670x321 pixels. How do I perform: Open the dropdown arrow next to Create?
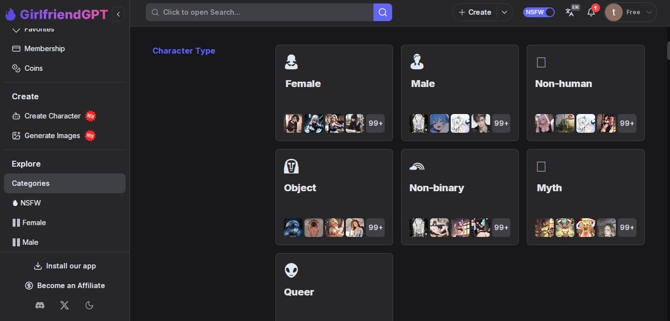coord(504,12)
